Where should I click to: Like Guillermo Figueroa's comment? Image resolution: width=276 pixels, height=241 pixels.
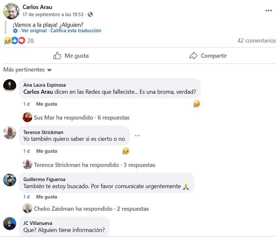pos(46,197)
